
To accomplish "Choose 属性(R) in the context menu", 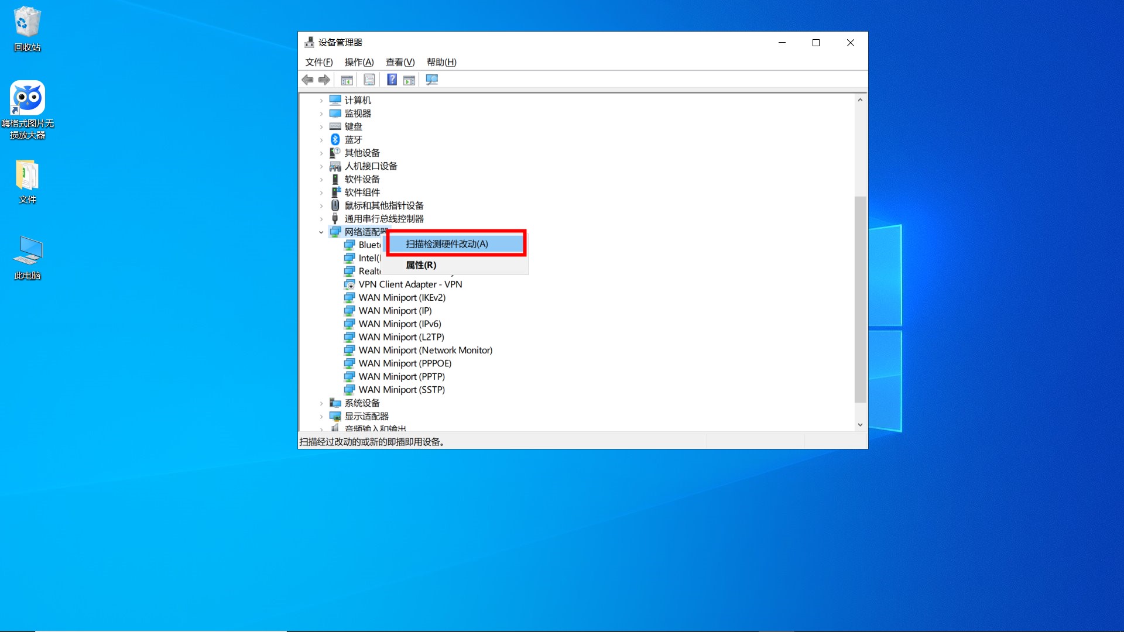I will pyautogui.click(x=421, y=265).
